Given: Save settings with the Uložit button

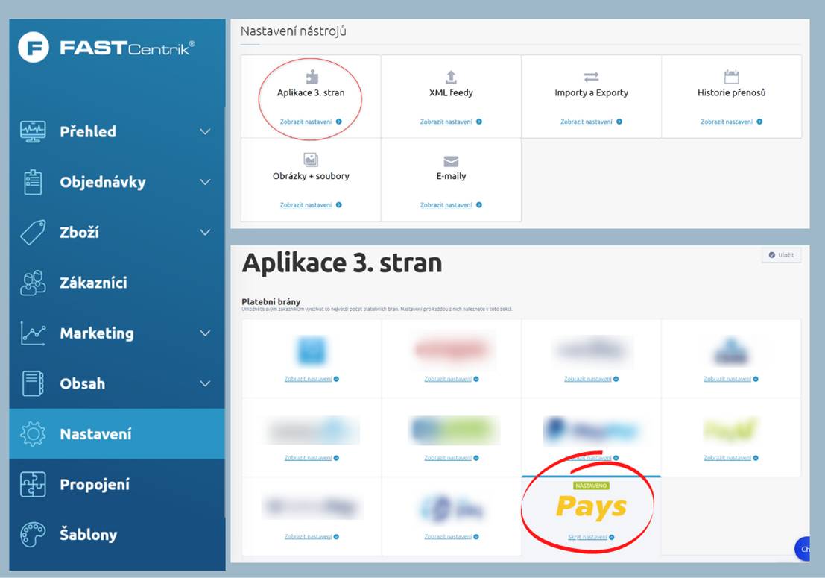Looking at the screenshot, I should pos(781,255).
